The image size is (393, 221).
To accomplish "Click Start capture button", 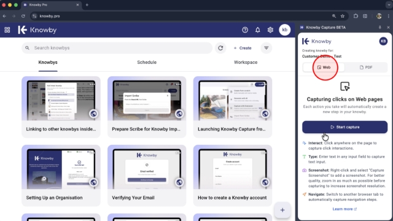I will [x=344, y=127].
